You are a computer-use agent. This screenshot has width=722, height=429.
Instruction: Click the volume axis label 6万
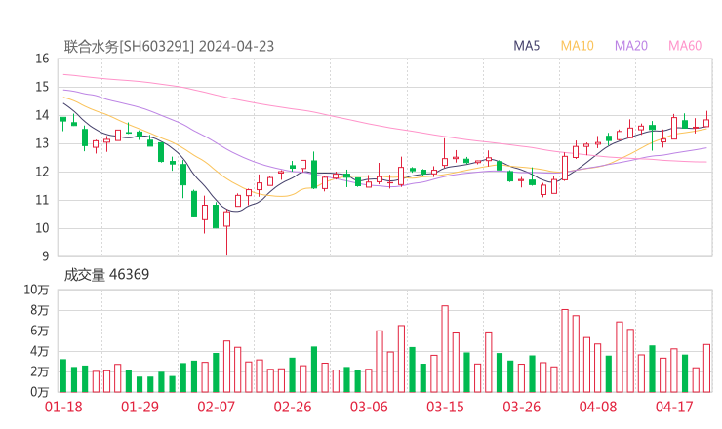tap(40, 331)
